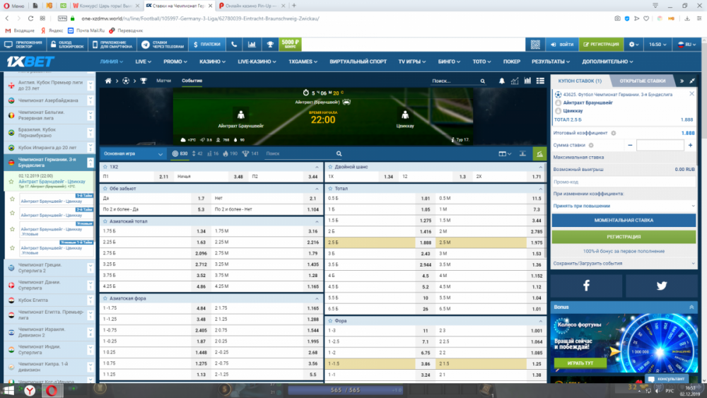Click the phone callback icon in top bar
This screenshot has height=398, width=707.
point(235,45)
